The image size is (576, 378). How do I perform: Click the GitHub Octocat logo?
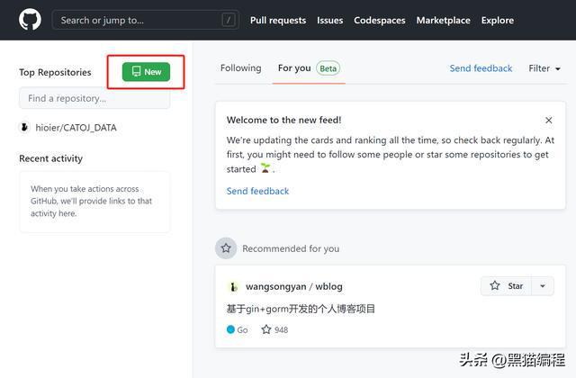pyautogui.click(x=30, y=20)
